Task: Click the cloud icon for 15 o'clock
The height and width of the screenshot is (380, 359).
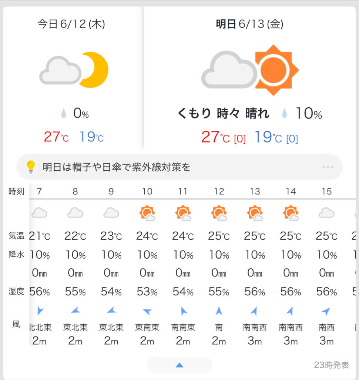Action: (x=326, y=213)
